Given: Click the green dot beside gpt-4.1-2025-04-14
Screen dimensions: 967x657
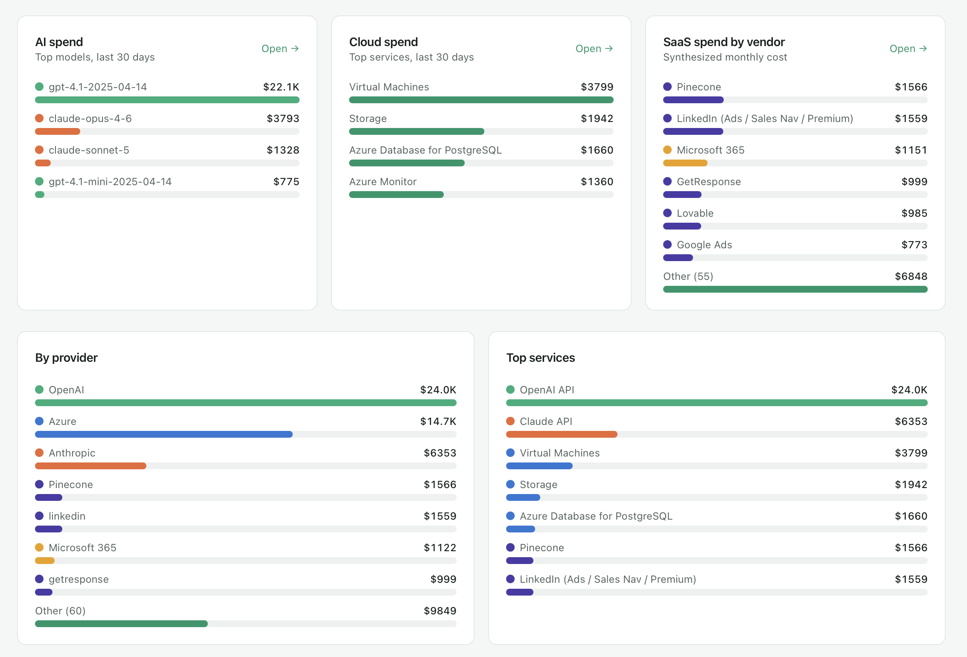Looking at the screenshot, I should [x=39, y=87].
